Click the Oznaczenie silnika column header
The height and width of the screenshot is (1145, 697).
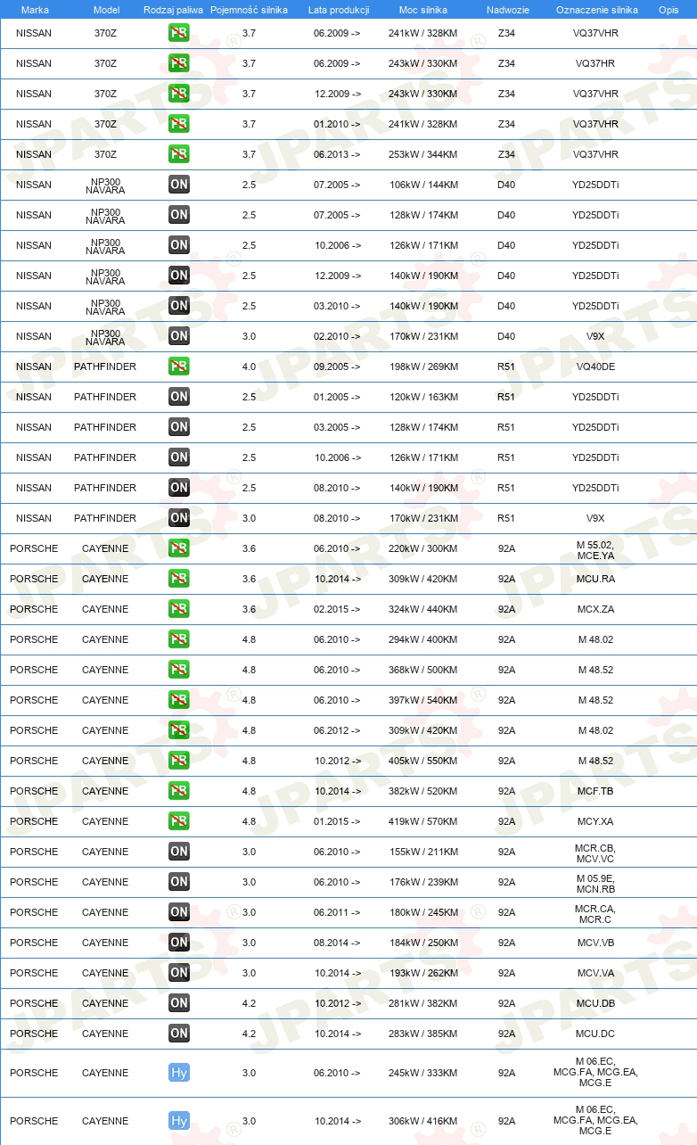[x=596, y=10]
